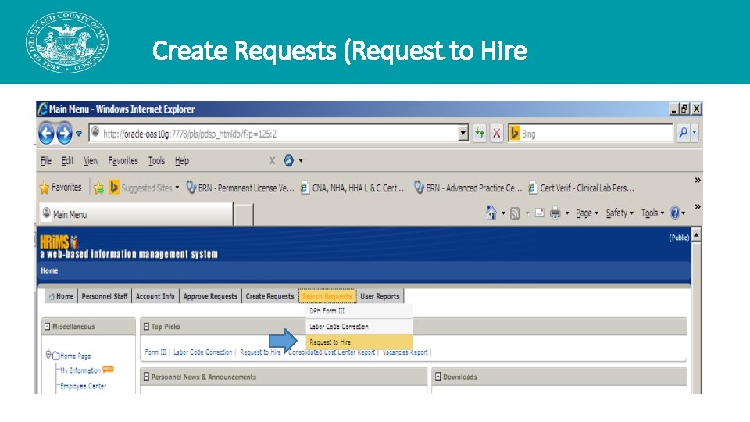The image size is (750, 422).
Task: Click Add to Favorites Bar star icon
Action: coord(98,188)
